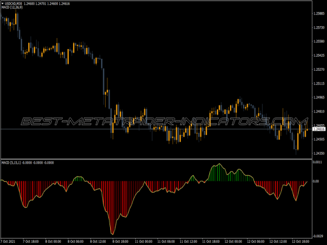The width and height of the screenshot is (327, 245).
Task: Click the 11 Oct 06:00 time label
Action: click(x=166, y=241)
